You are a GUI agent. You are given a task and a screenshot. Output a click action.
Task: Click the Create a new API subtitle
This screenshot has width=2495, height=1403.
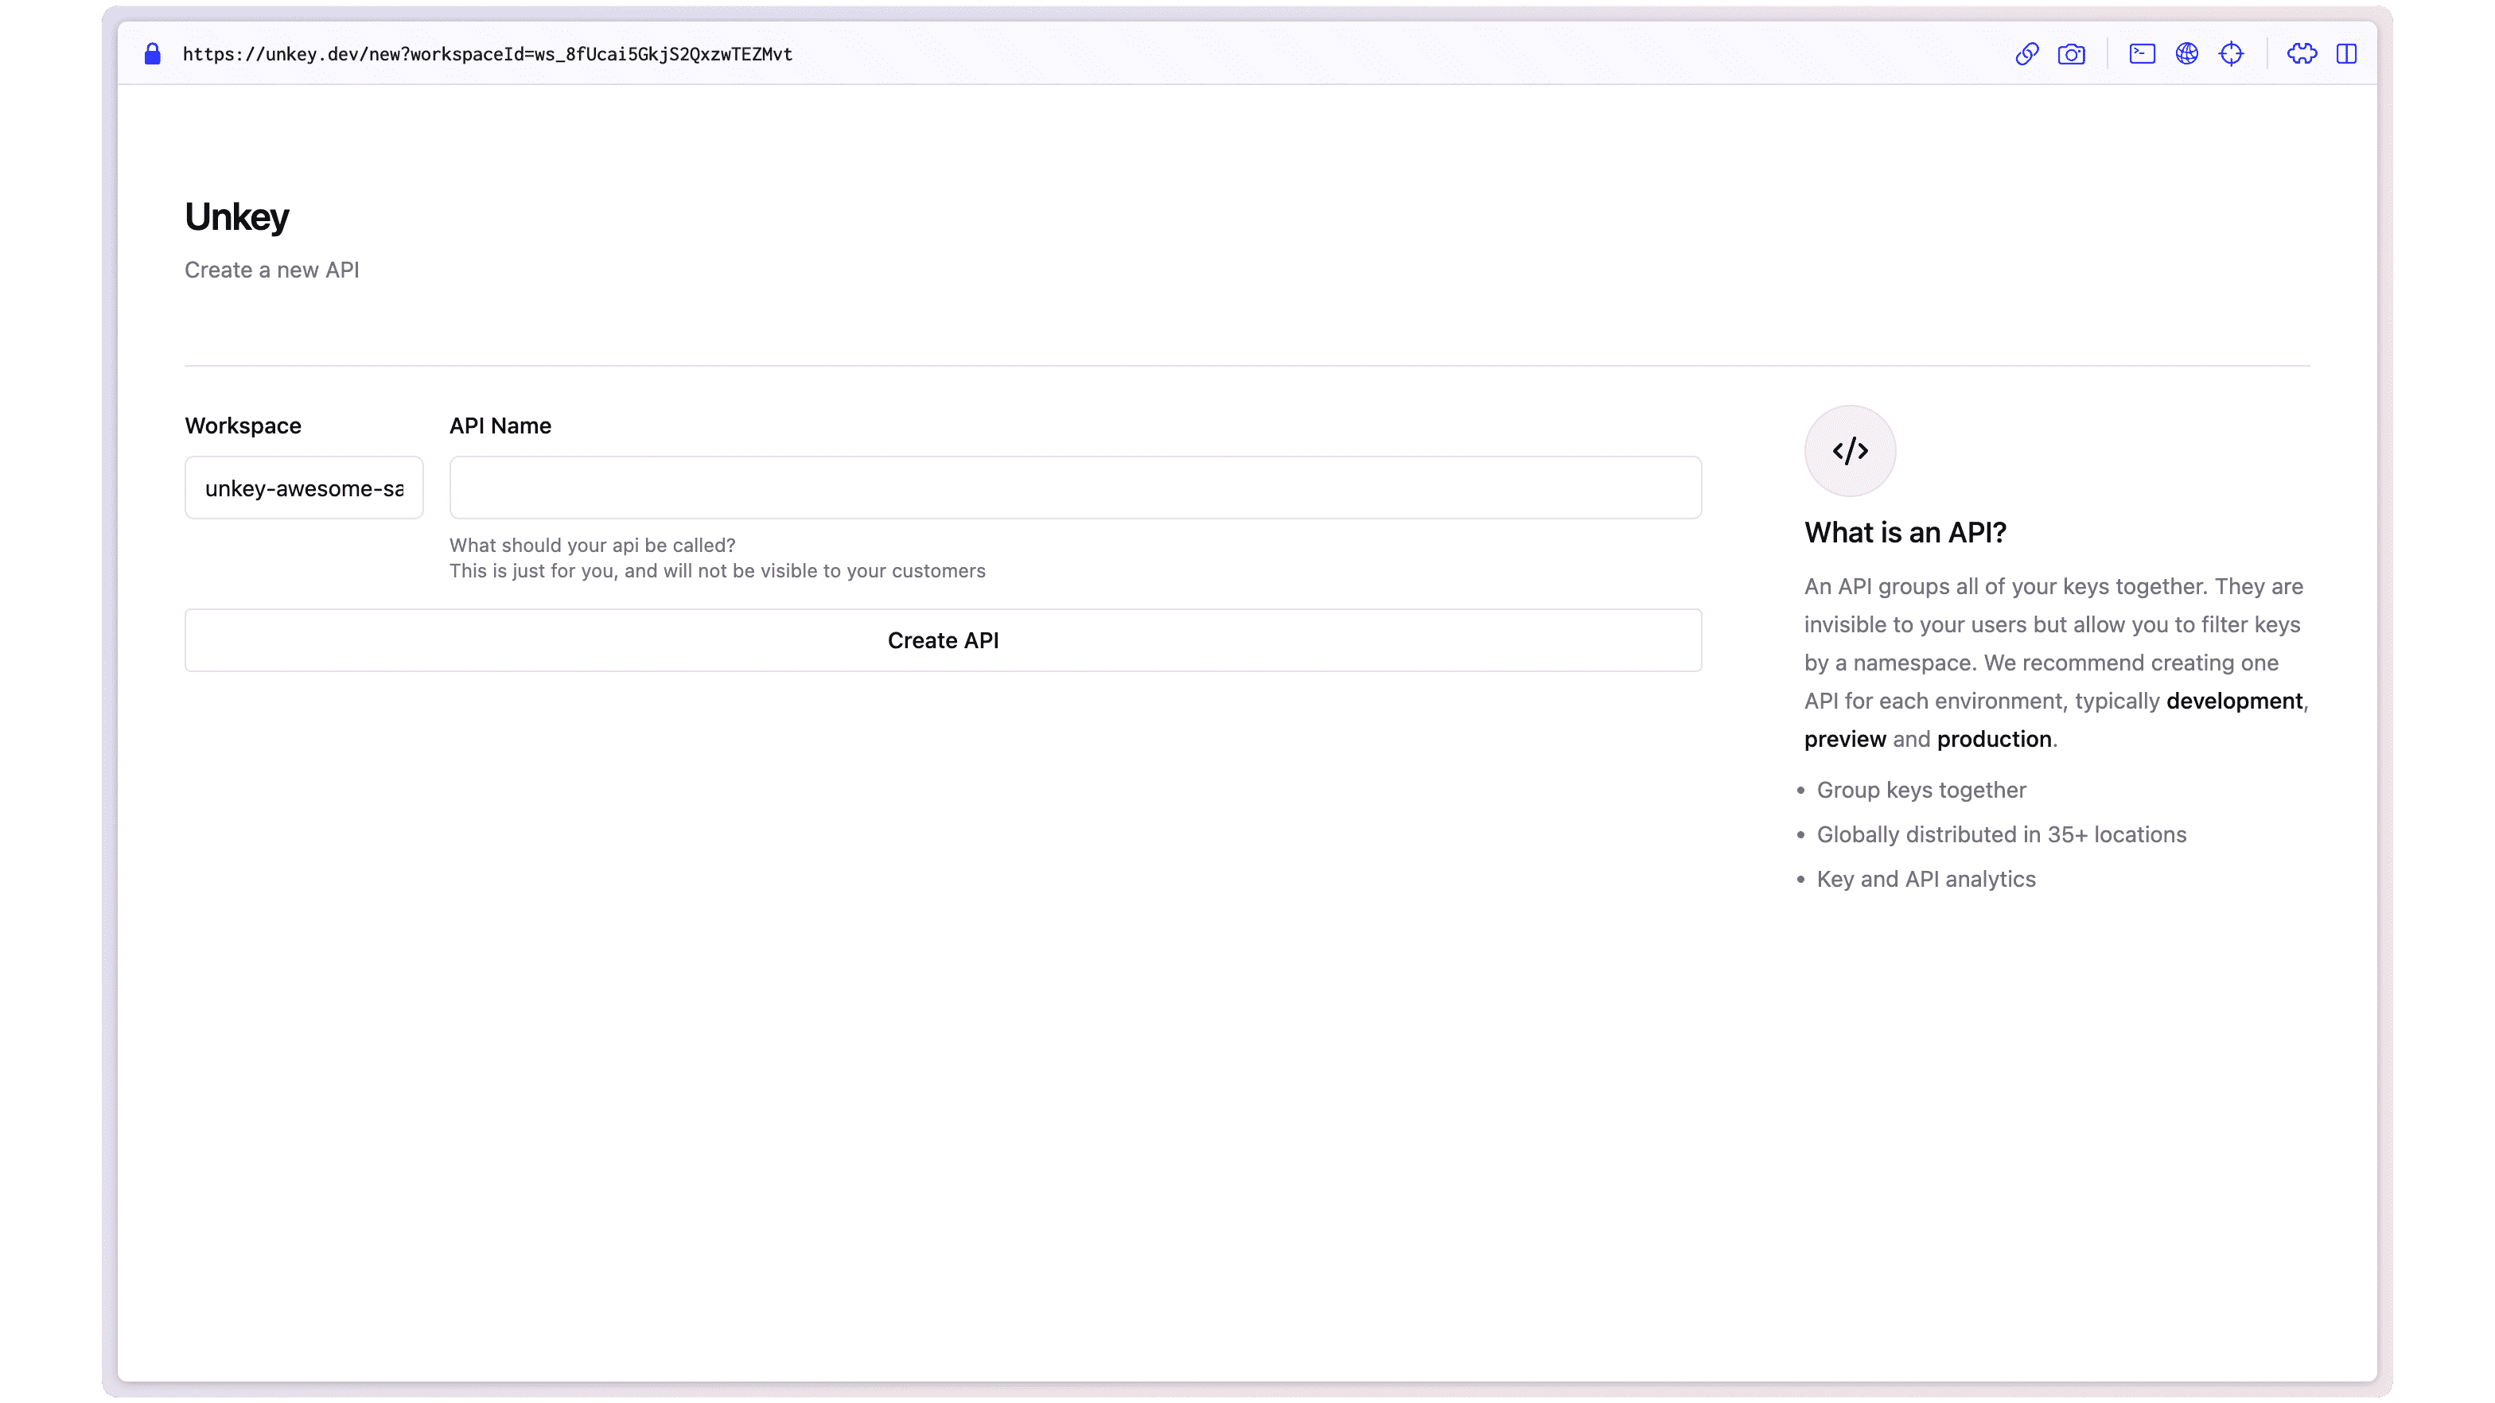(x=272, y=269)
